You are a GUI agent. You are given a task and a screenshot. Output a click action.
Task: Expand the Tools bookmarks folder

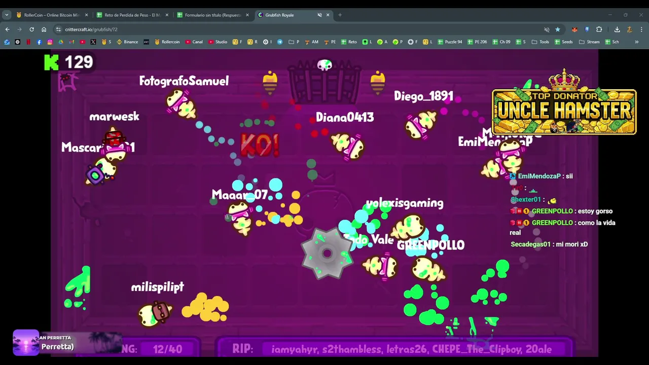[540, 42]
